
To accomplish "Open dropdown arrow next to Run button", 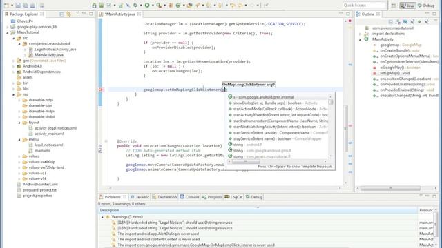I will pyautogui.click(x=153, y=5).
